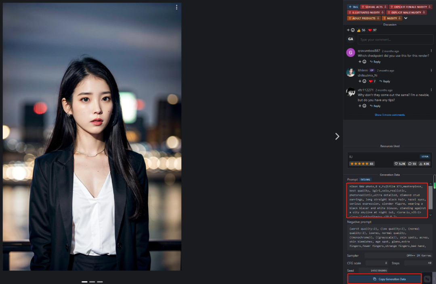This screenshot has height=284, width=436.
Task: Click the 43K downloads count
Action: pos(424,164)
